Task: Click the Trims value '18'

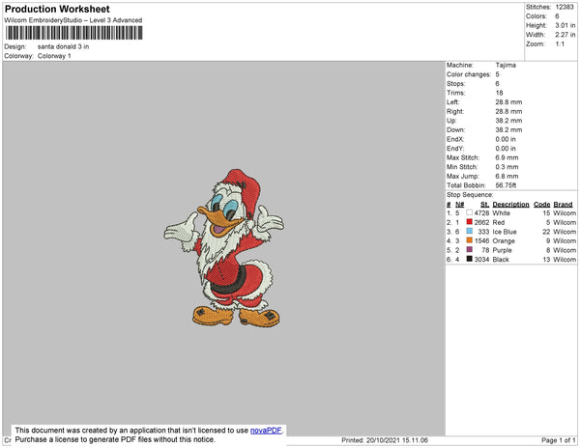Action: (x=500, y=93)
